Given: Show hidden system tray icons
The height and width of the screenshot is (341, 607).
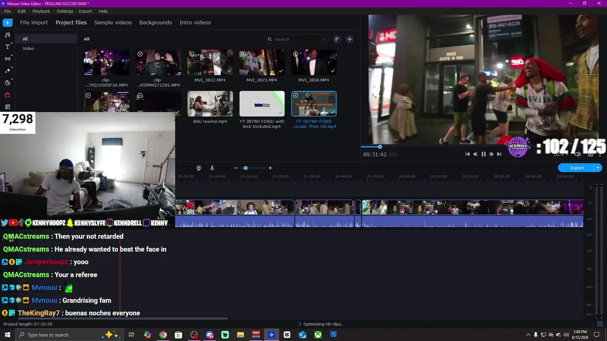Looking at the screenshot, I should tap(528, 335).
